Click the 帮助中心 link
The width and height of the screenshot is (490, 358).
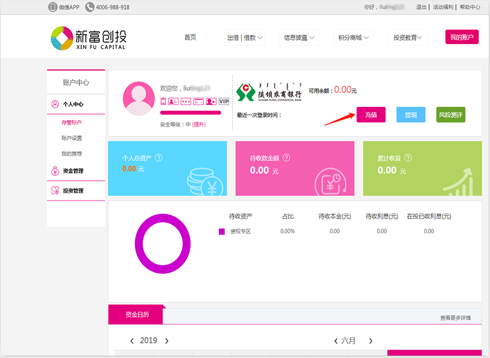[x=470, y=7]
